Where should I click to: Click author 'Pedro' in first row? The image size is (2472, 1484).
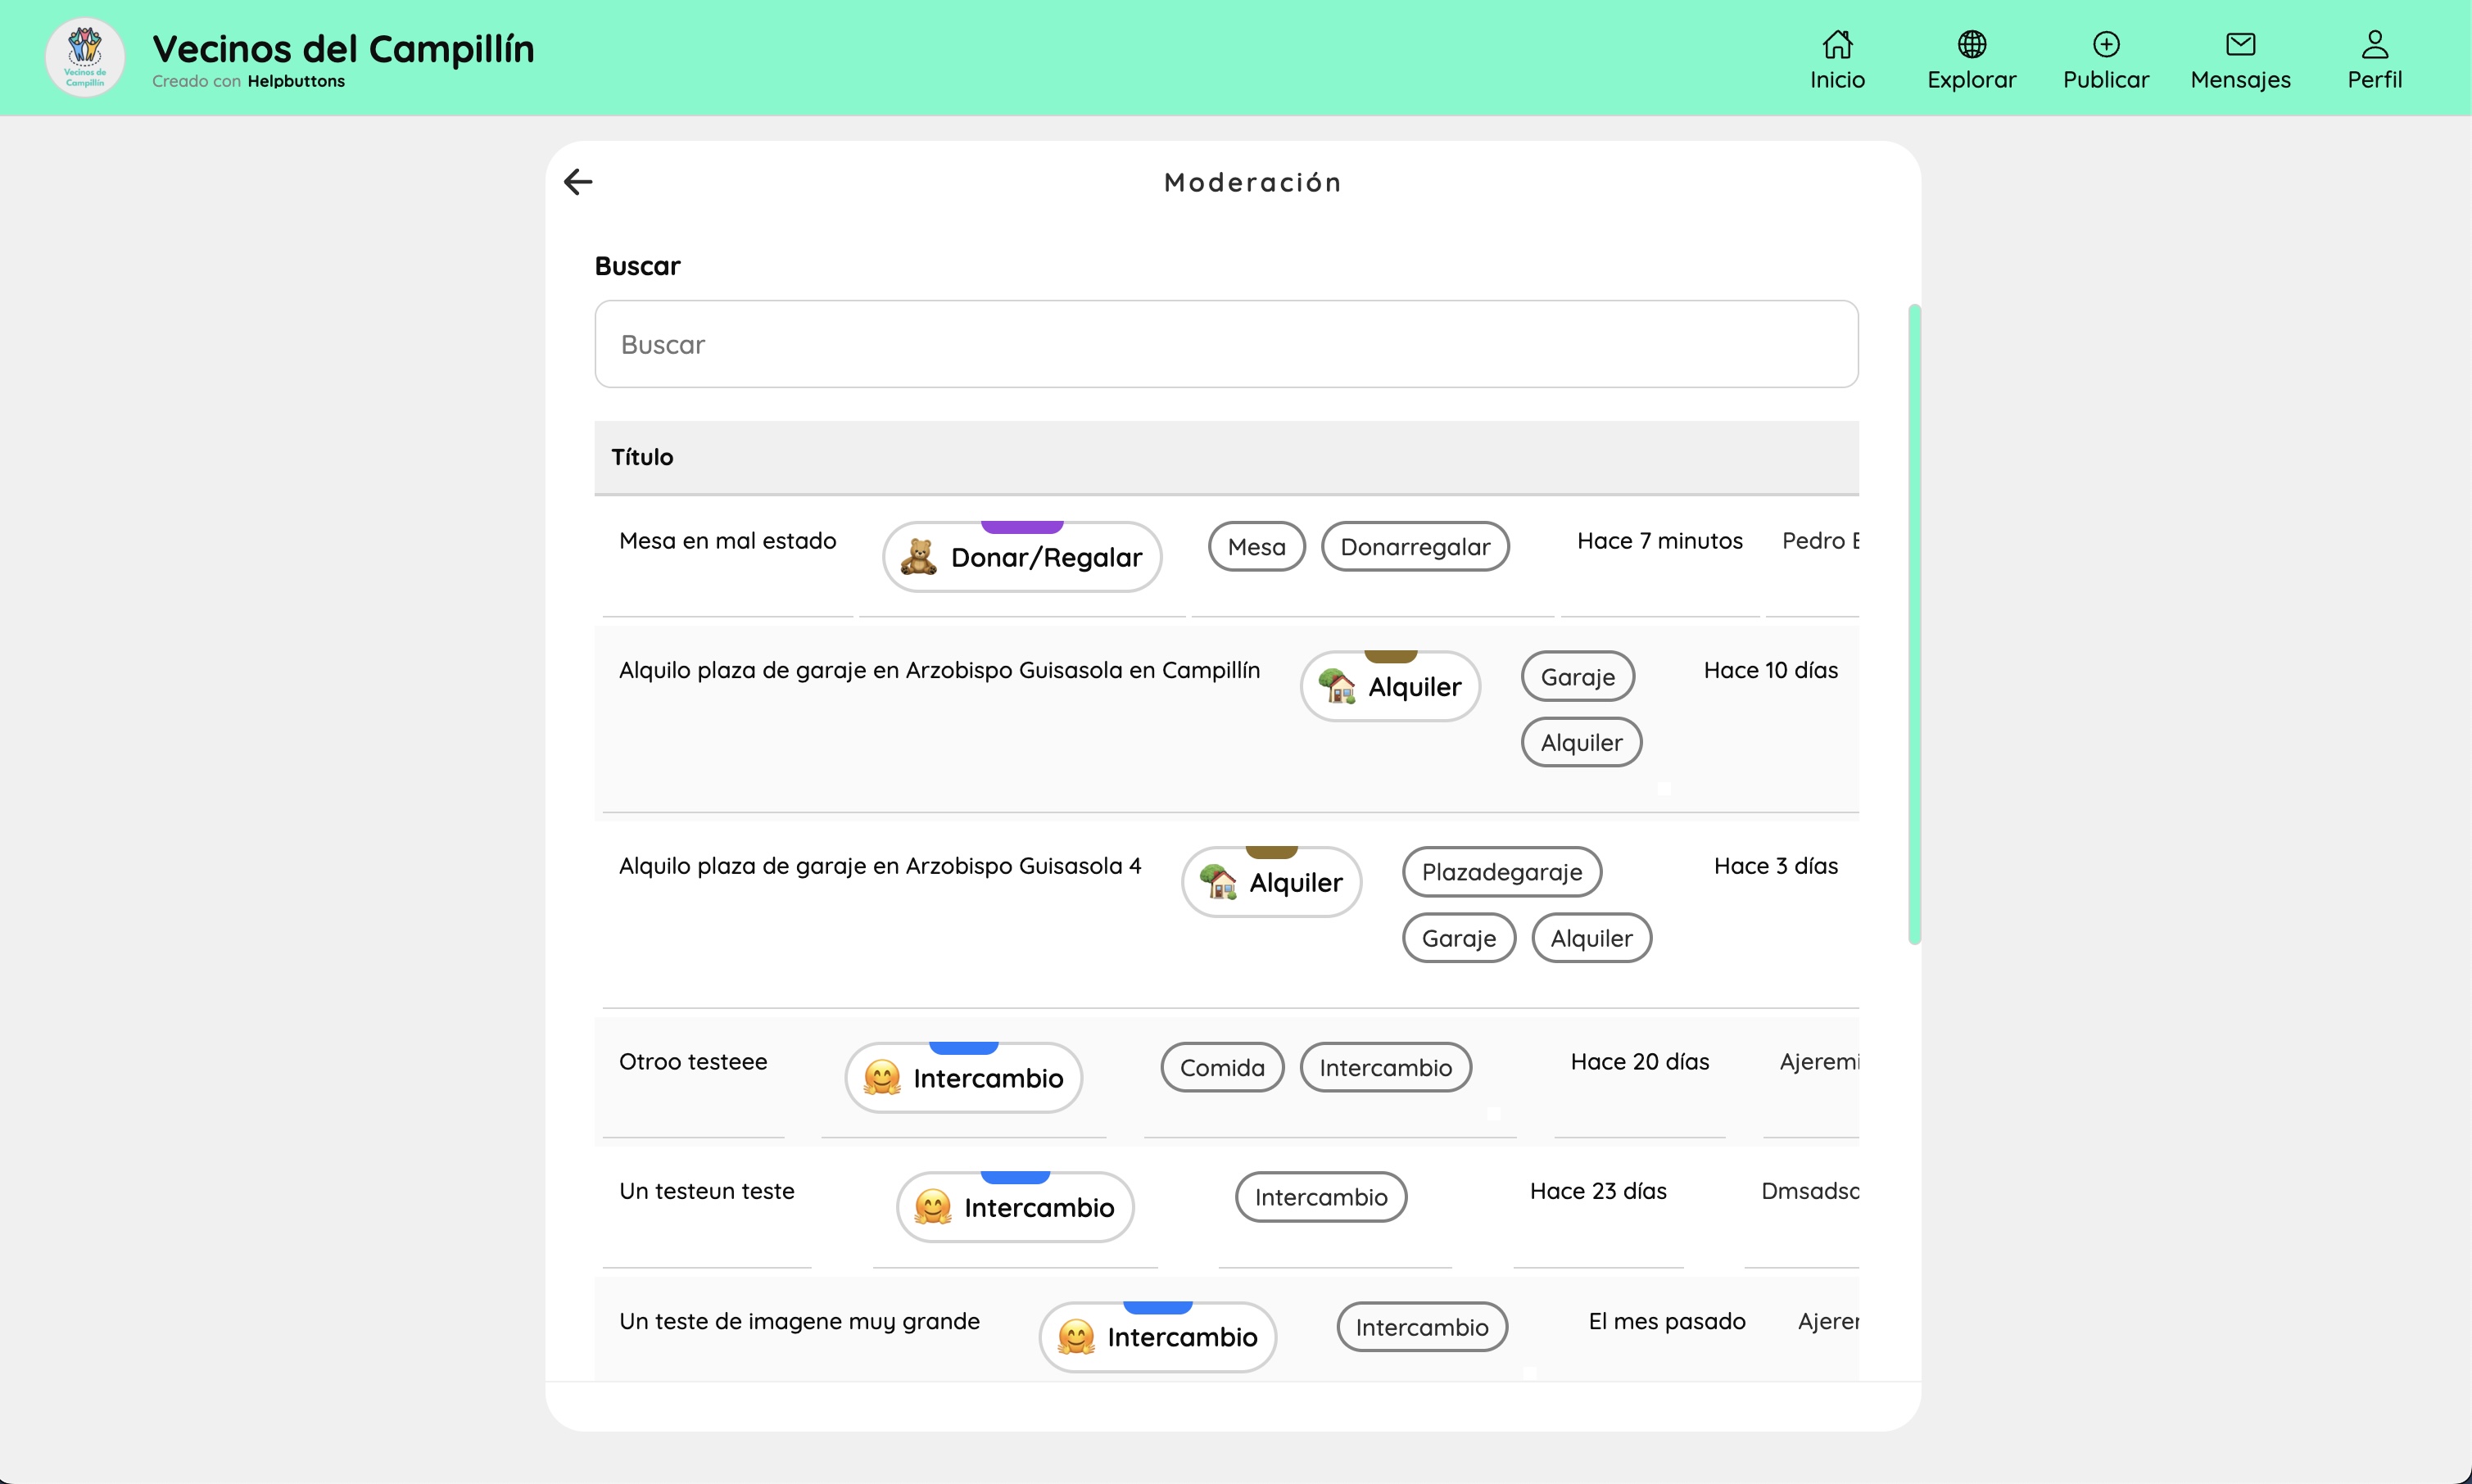[1820, 541]
